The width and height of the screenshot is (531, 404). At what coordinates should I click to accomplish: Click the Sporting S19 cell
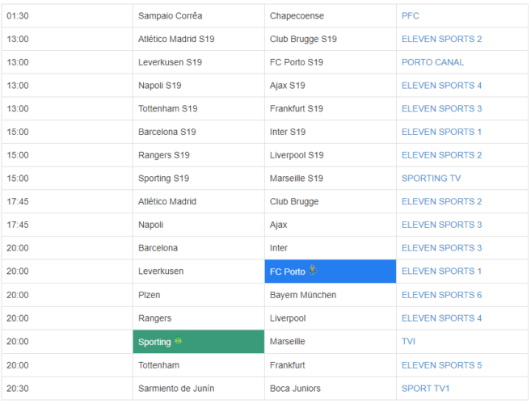pyautogui.click(x=199, y=178)
